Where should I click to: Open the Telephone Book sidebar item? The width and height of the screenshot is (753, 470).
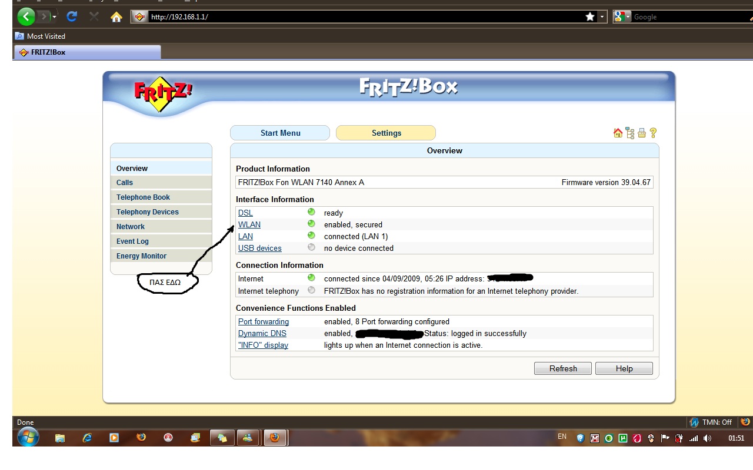(161, 197)
